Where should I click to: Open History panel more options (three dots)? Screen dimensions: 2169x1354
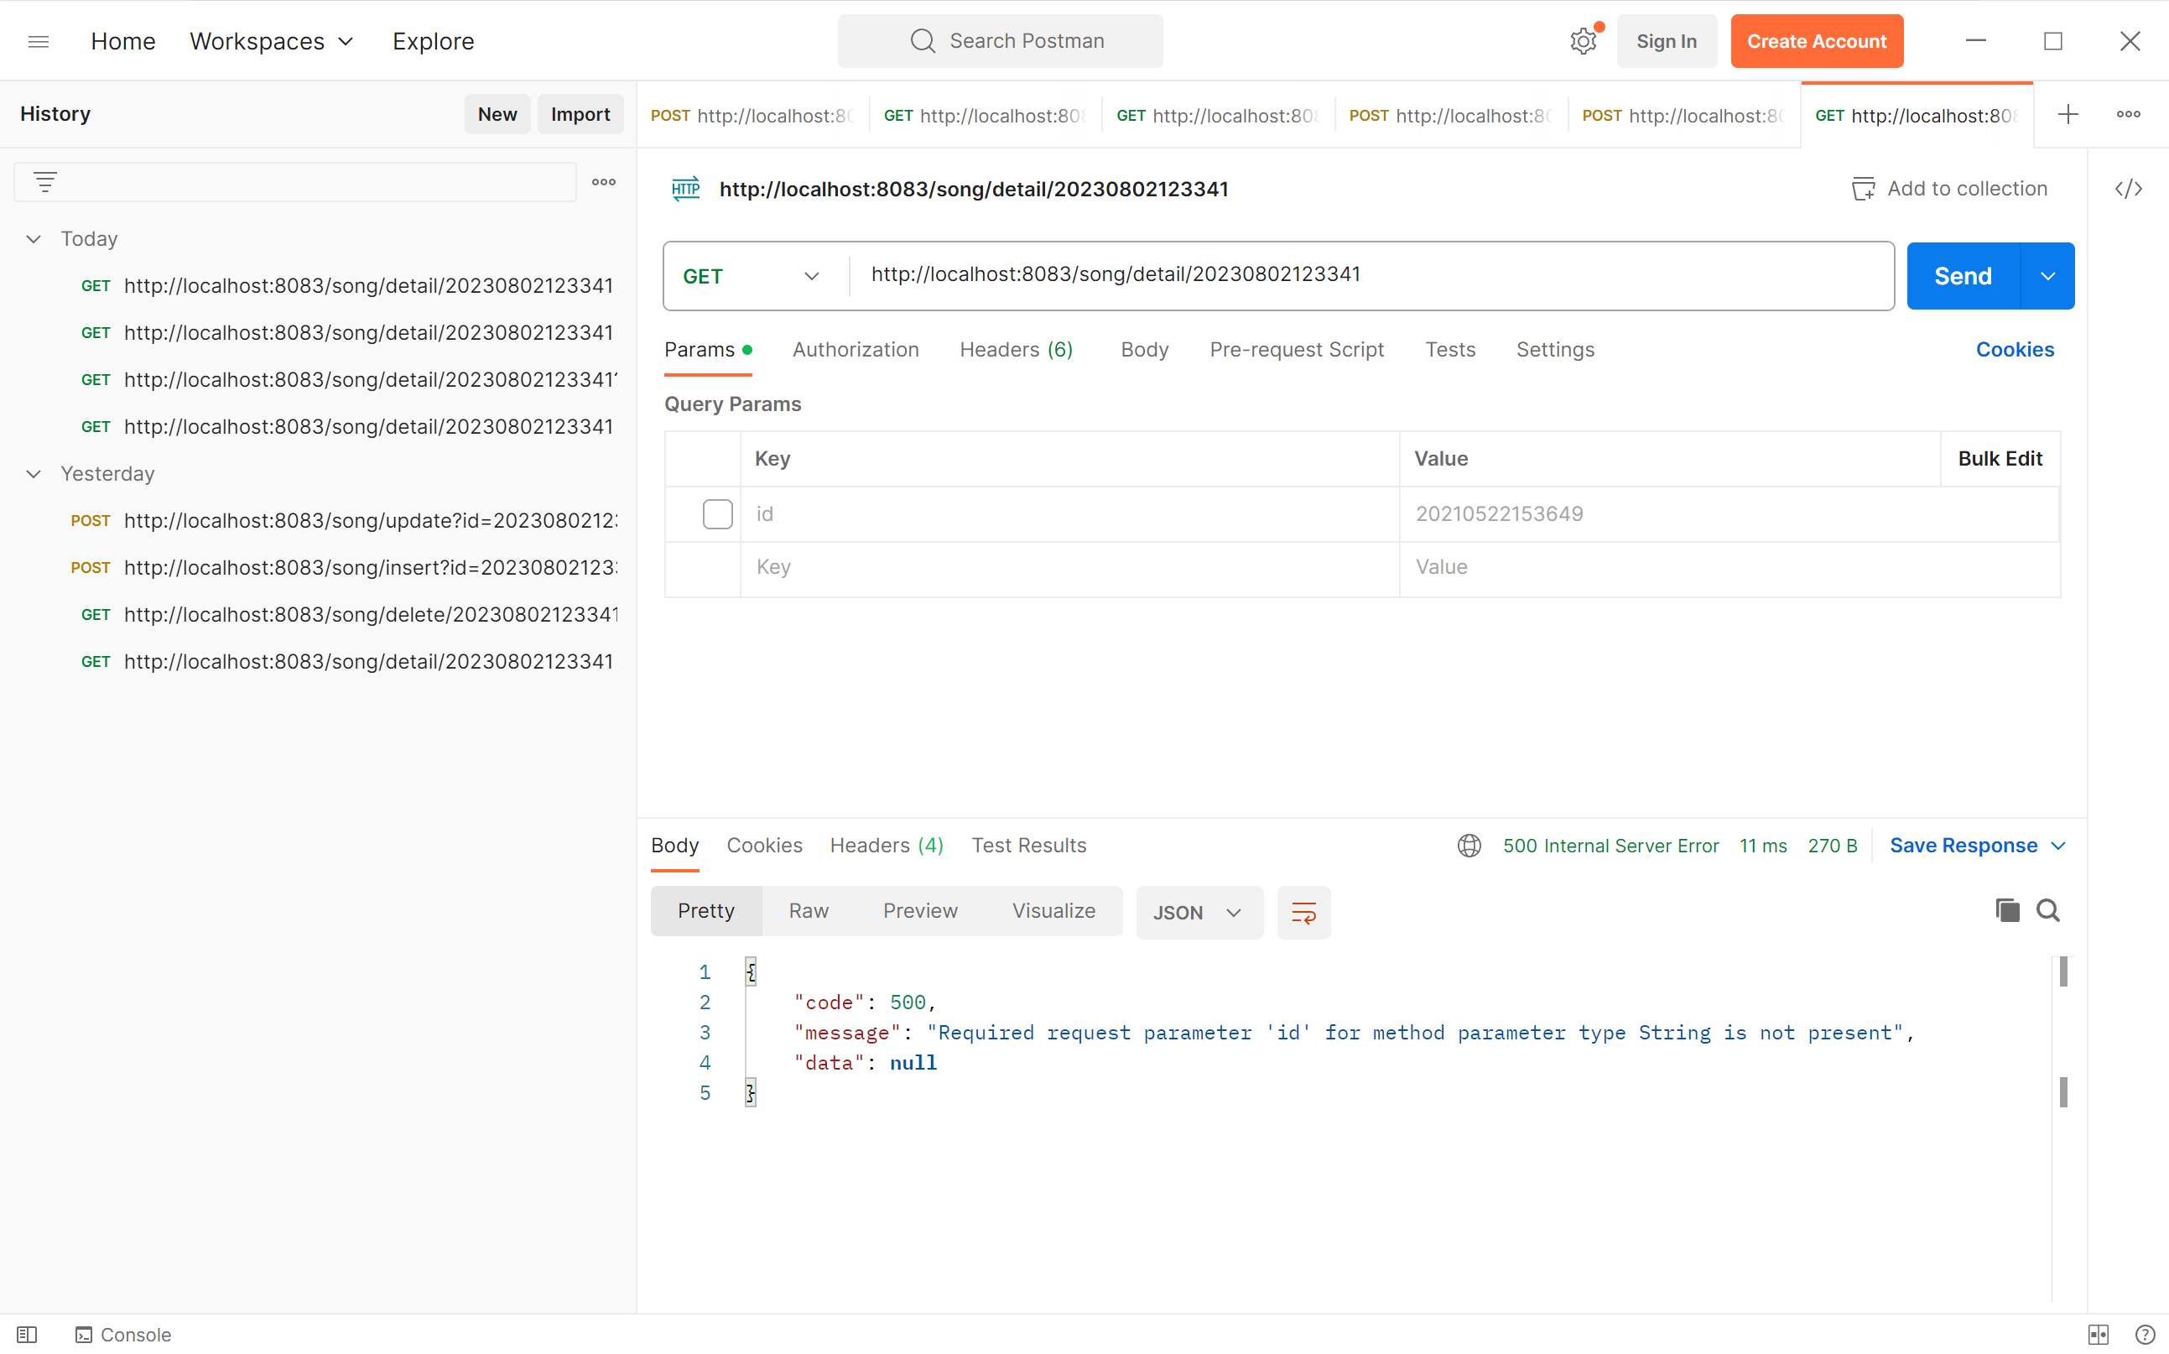pyautogui.click(x=603, y=182)
